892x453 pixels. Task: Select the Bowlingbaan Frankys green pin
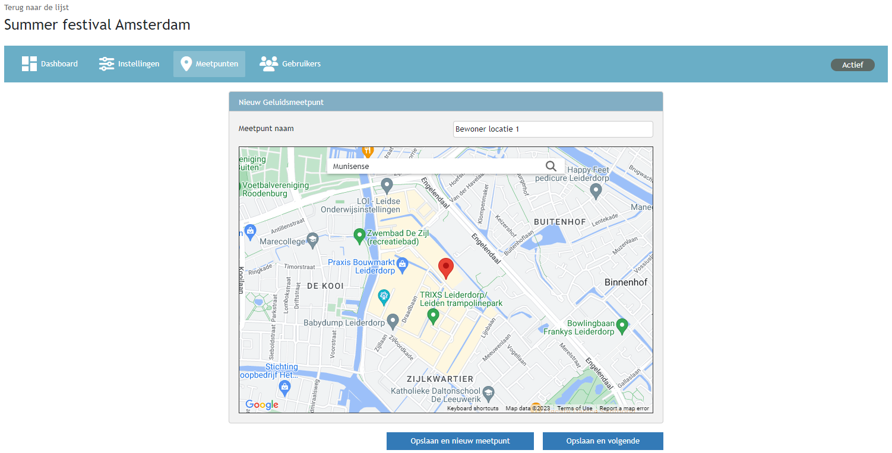point(622,326)
